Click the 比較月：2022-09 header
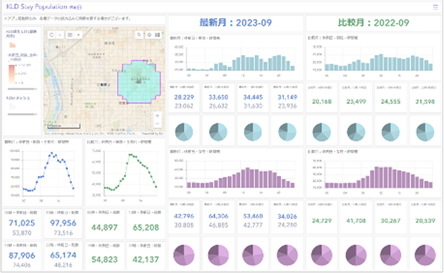This screenshot has height=273, width=444. [373, 23]
